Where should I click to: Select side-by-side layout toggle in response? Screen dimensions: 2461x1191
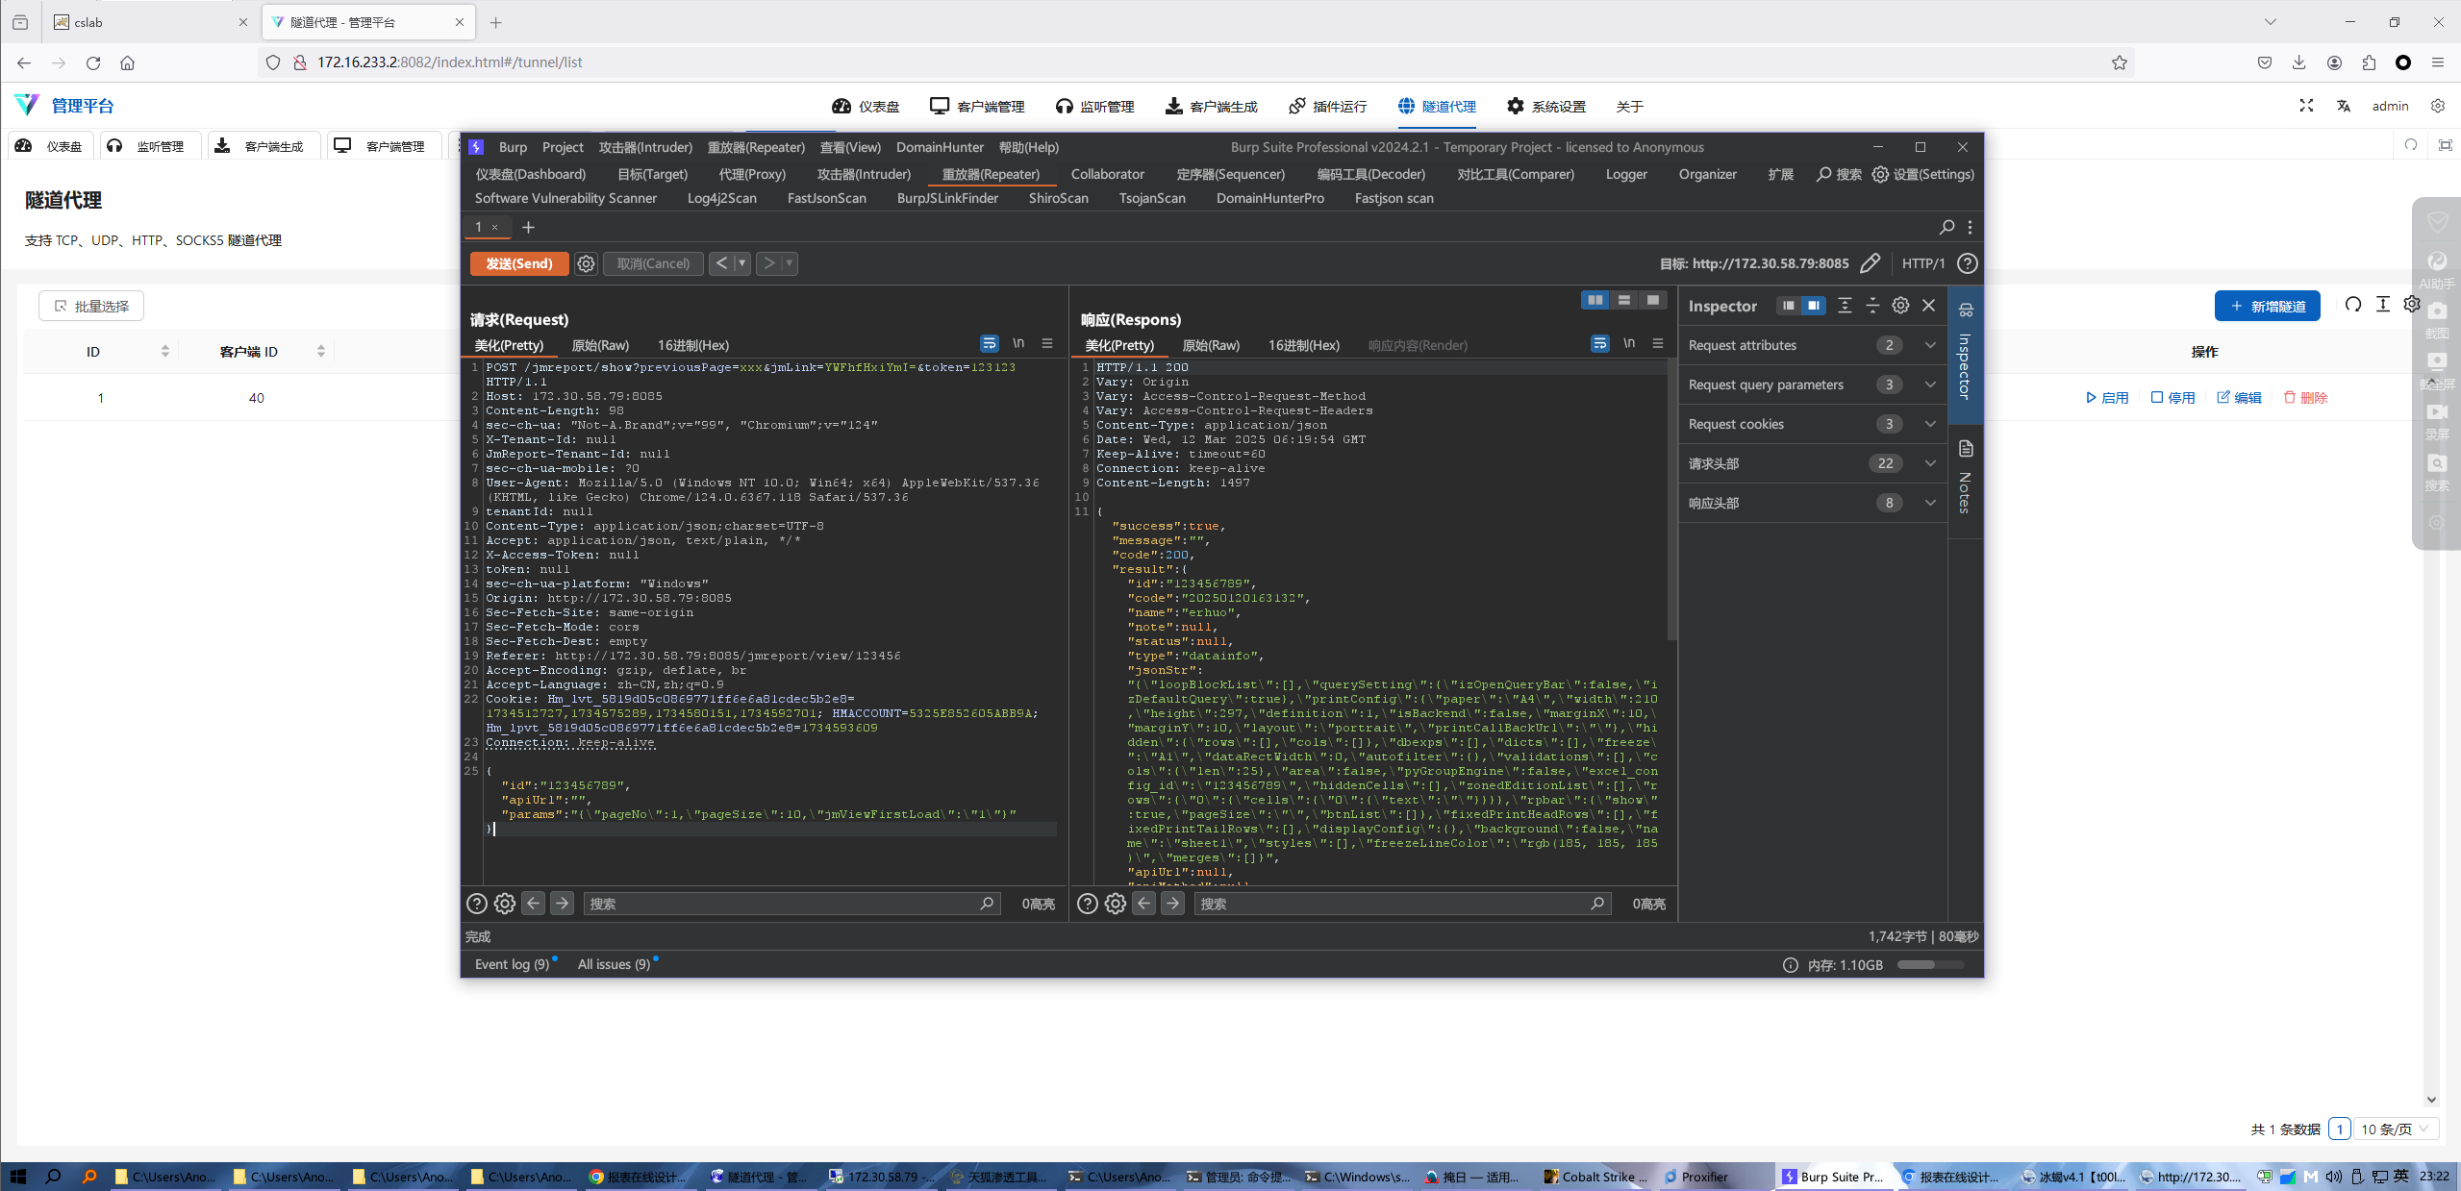1595,300
